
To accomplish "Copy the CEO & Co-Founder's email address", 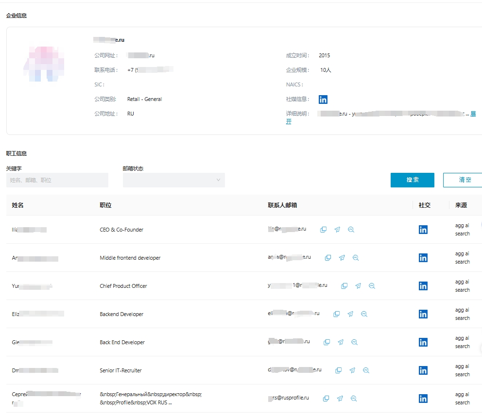I will pyautogui.click(x=323, y=230).
